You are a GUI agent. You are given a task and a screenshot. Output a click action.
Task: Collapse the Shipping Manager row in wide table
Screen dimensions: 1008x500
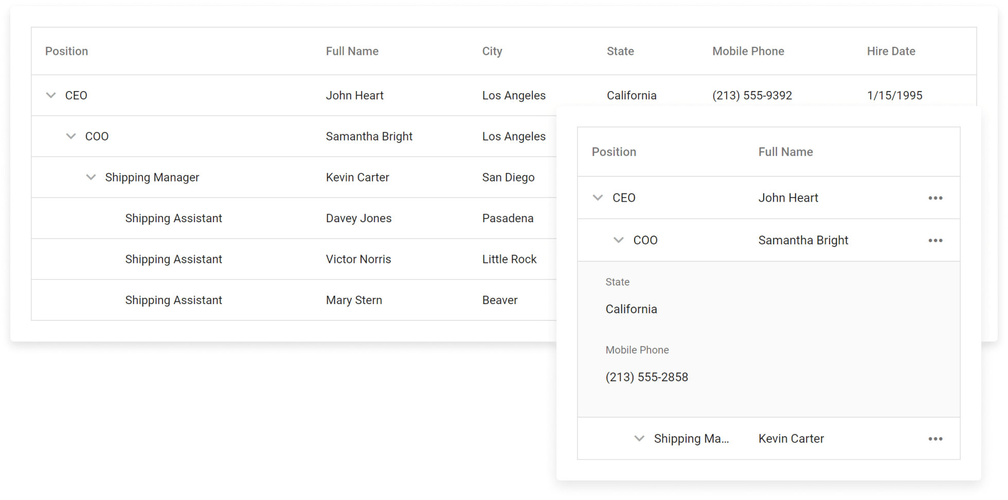[91, 177]
